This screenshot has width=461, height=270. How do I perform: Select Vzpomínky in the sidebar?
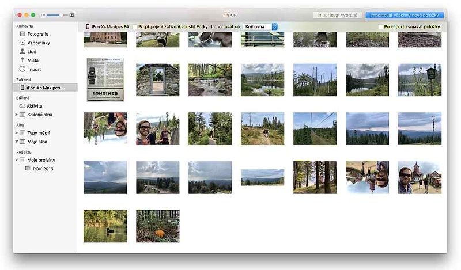[x=39, y=43]
